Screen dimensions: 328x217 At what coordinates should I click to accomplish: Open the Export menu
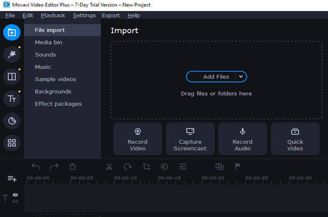111,16
